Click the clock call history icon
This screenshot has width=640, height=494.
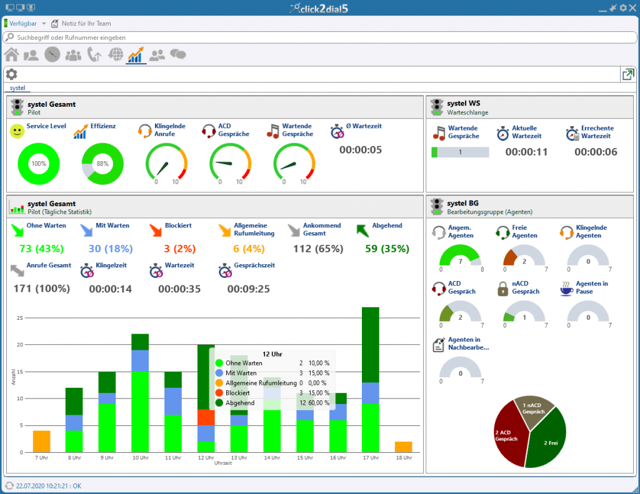52,55
